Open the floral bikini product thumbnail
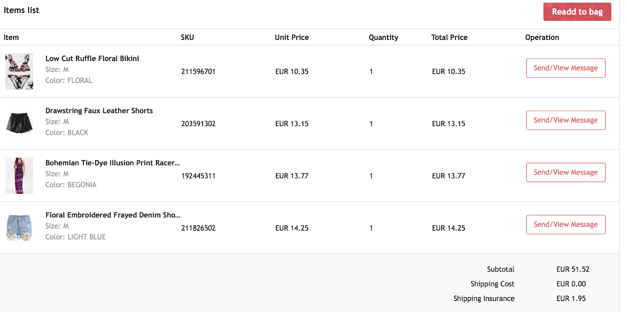Screen dimensions: 627x312 (19, 72)
